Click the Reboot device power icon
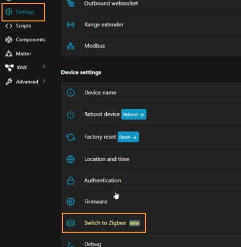Image resolution: width=241 pixels, height=247 pixels. tap(70, 114)
